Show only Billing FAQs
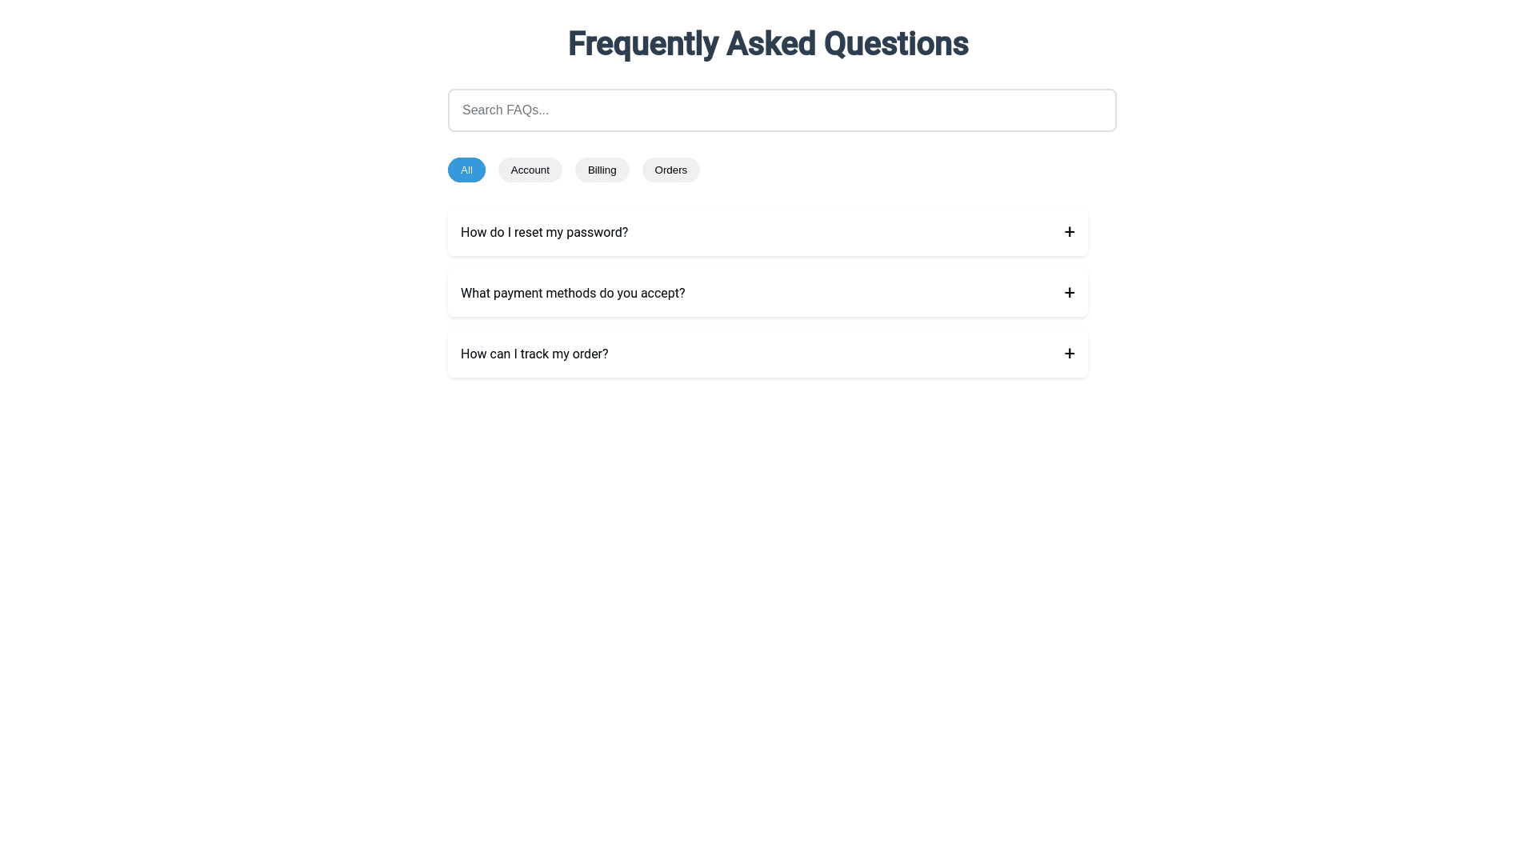The width and height of the screenshot is (1536, 864). (602, 170)
